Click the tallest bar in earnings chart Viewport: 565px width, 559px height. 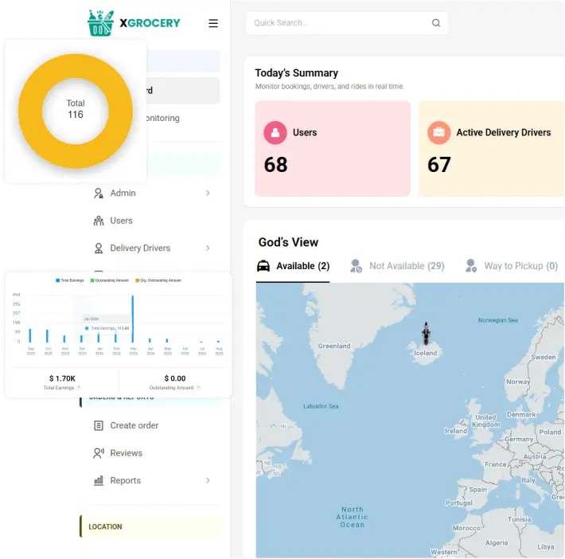tap(133, 319)
